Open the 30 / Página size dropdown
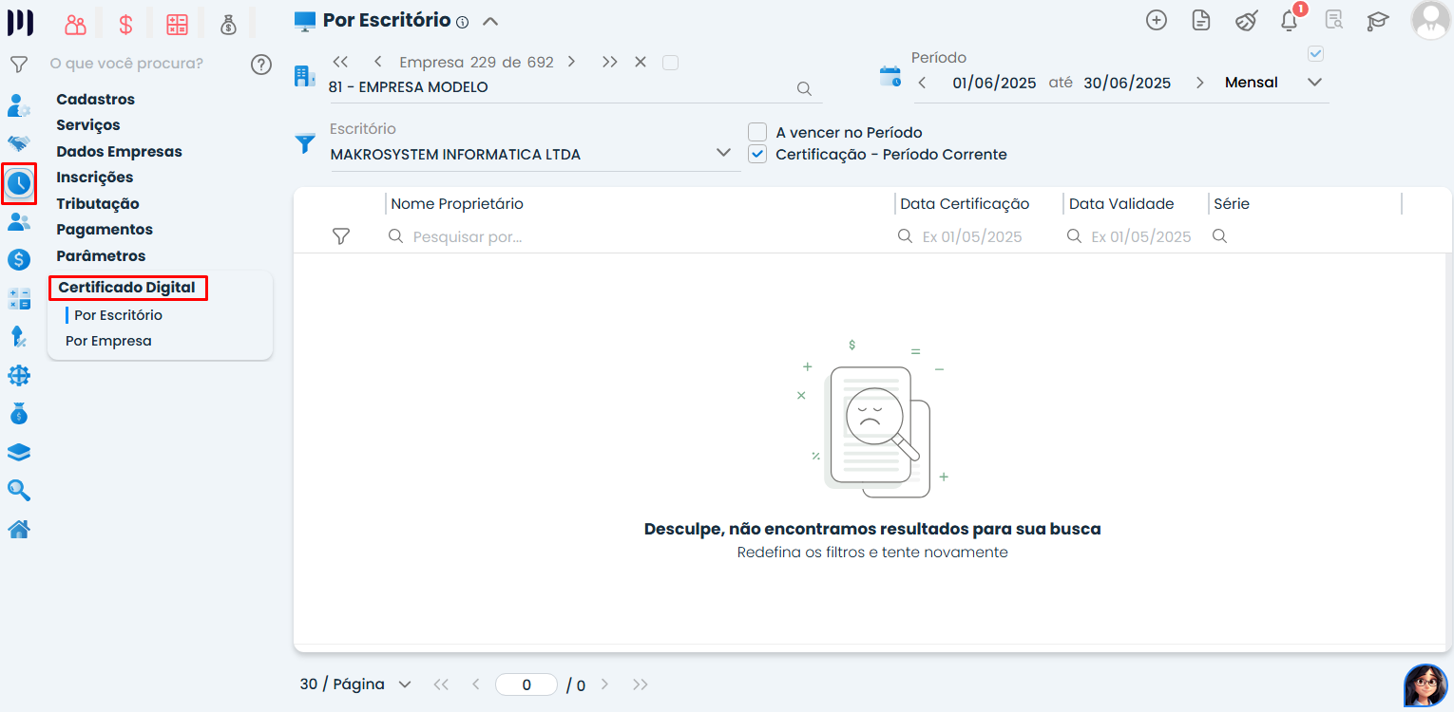 [x=355, y=684]
